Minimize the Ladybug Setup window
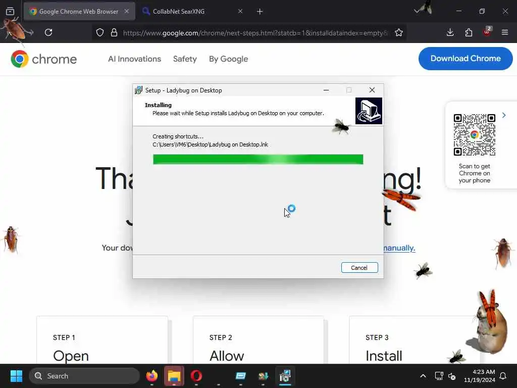The width and height of the screenshot is (517, 388). click(326, 90)
